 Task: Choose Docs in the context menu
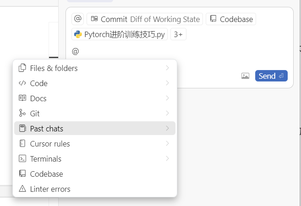coord(38,98)
